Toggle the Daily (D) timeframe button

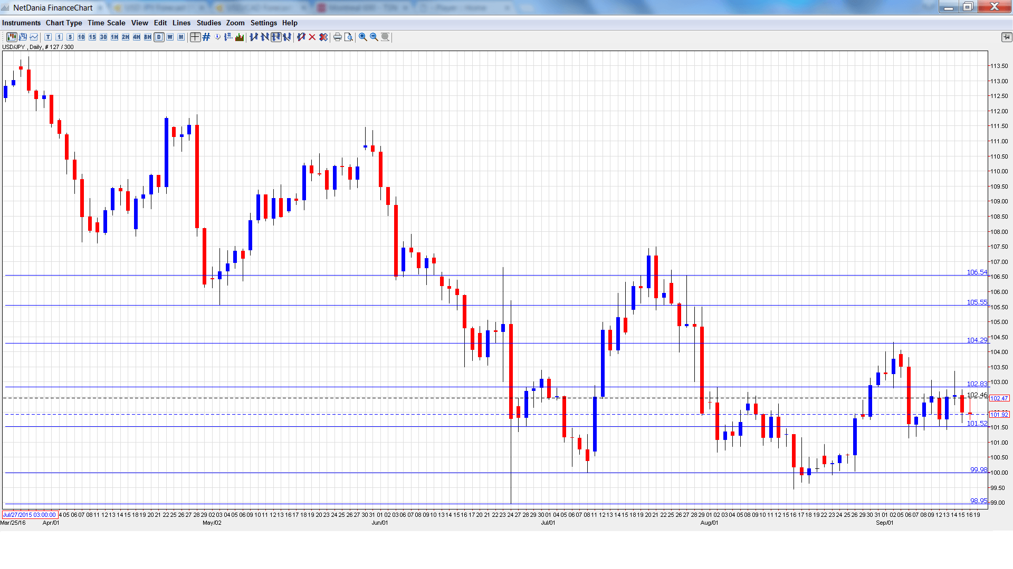point(159,37)
